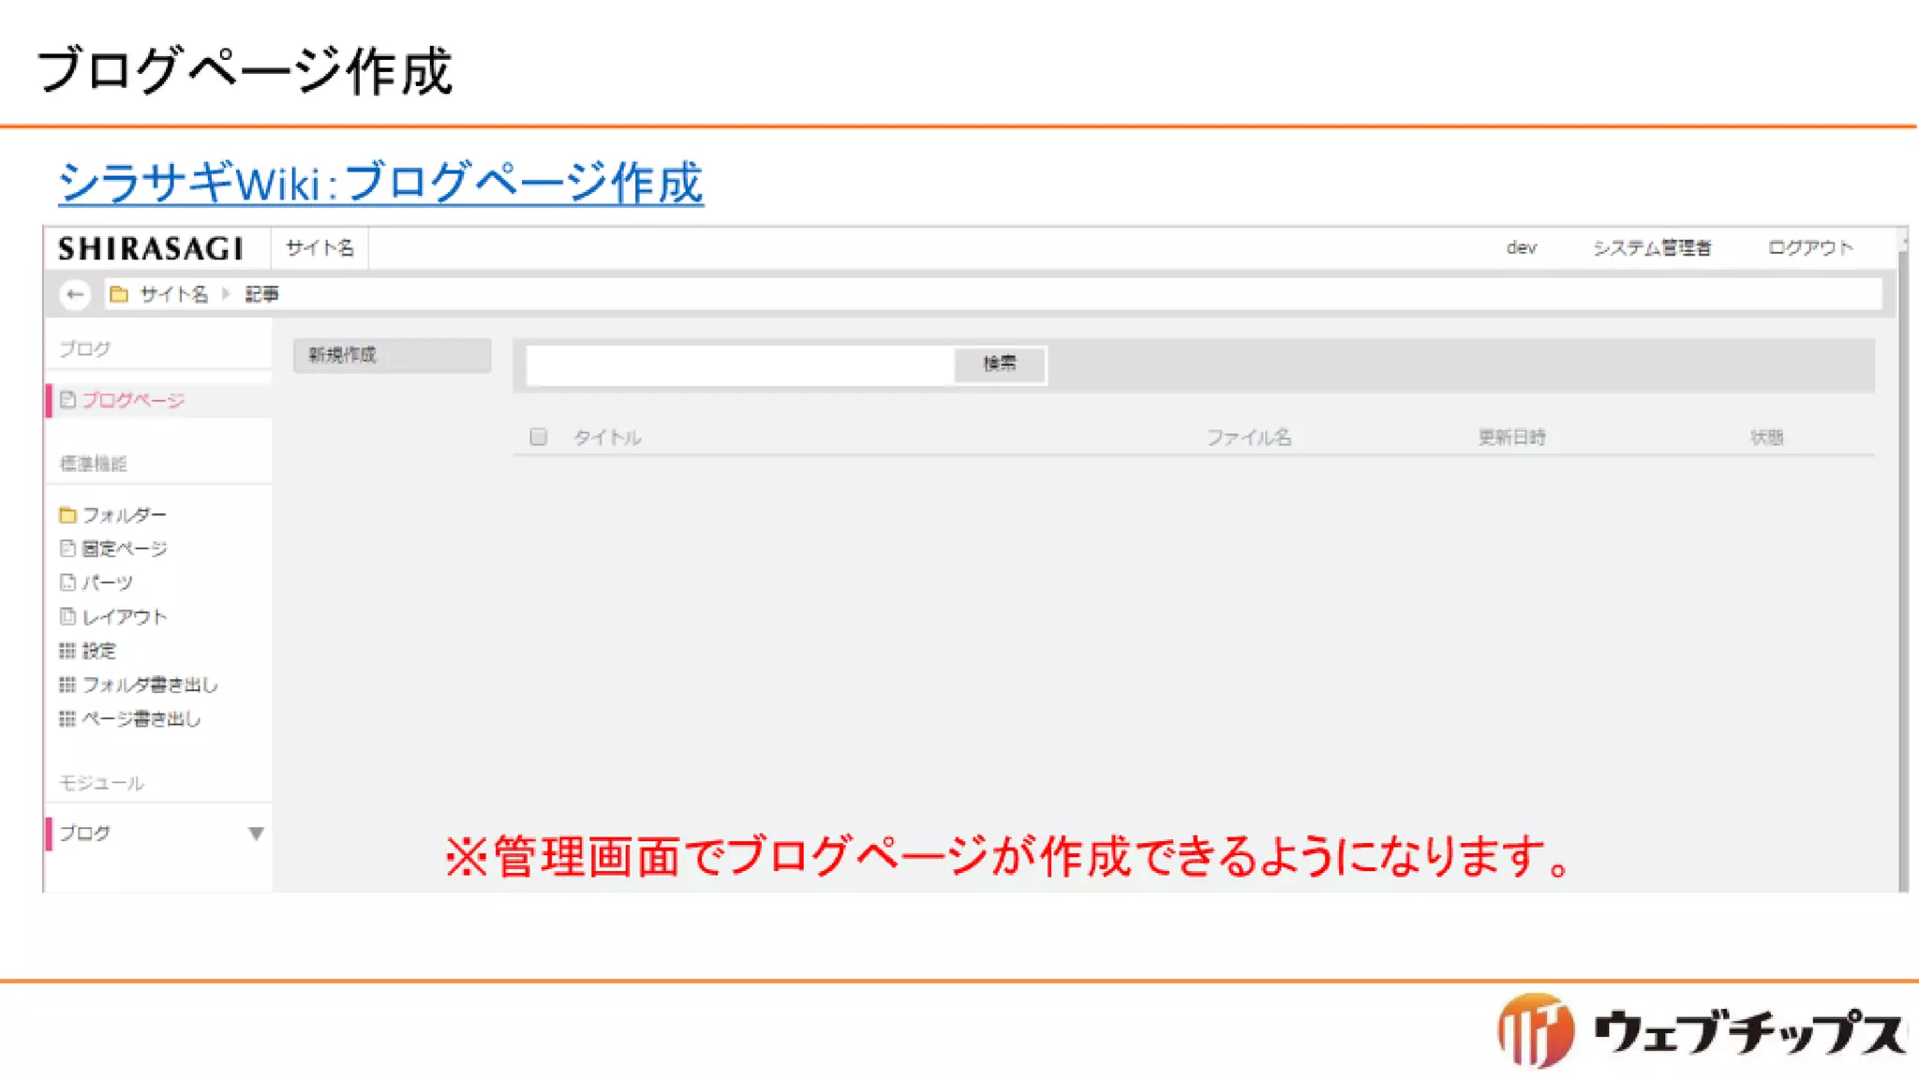Image resolution: width=1919 pixels, height=1079 pixels.
Task: Click the SHIRASAGI logo
Action: click(151, 249)
